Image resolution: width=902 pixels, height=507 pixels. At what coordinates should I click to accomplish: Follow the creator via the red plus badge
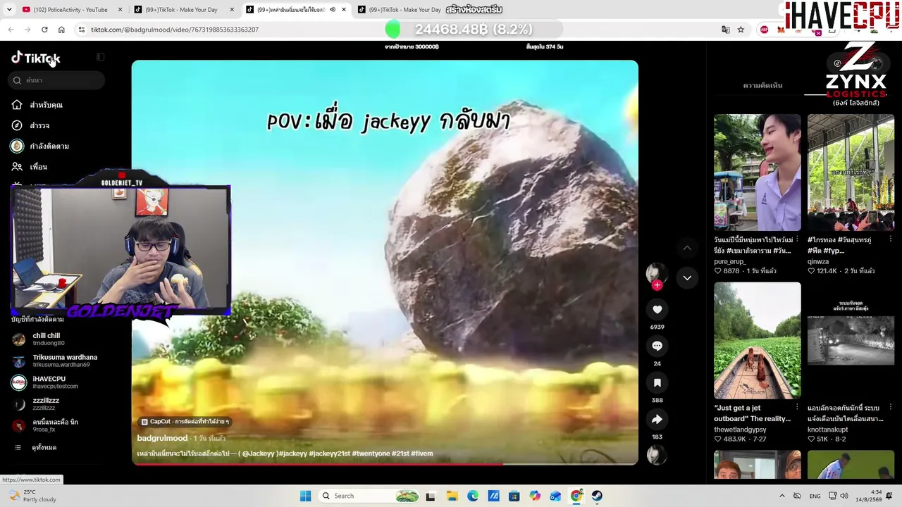[657, 285]
